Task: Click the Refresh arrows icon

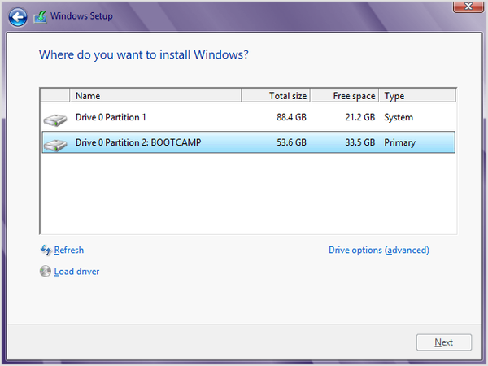Action: [46, 250]
